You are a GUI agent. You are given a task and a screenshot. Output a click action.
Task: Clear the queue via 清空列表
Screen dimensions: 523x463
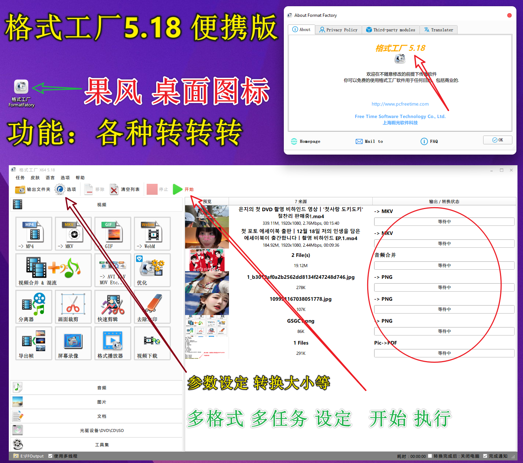[125, 189]
